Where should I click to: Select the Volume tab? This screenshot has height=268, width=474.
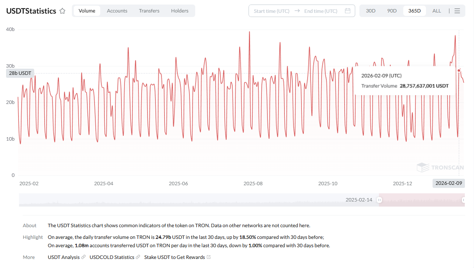click(x=87, y=11)
